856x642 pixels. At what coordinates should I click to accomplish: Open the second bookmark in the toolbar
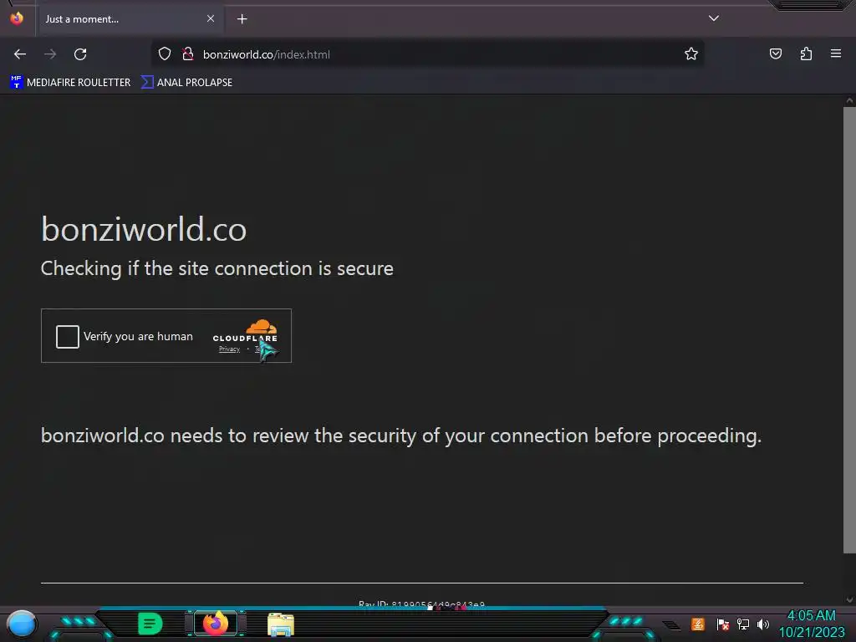(186, 83)
